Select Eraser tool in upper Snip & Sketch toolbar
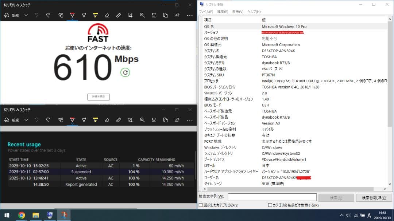The height and width of the screenshot is (221, 394). tap(107, 15)
